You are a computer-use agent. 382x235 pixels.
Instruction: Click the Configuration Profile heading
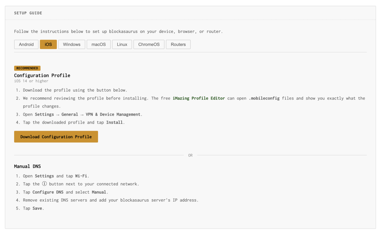(42, 75)
